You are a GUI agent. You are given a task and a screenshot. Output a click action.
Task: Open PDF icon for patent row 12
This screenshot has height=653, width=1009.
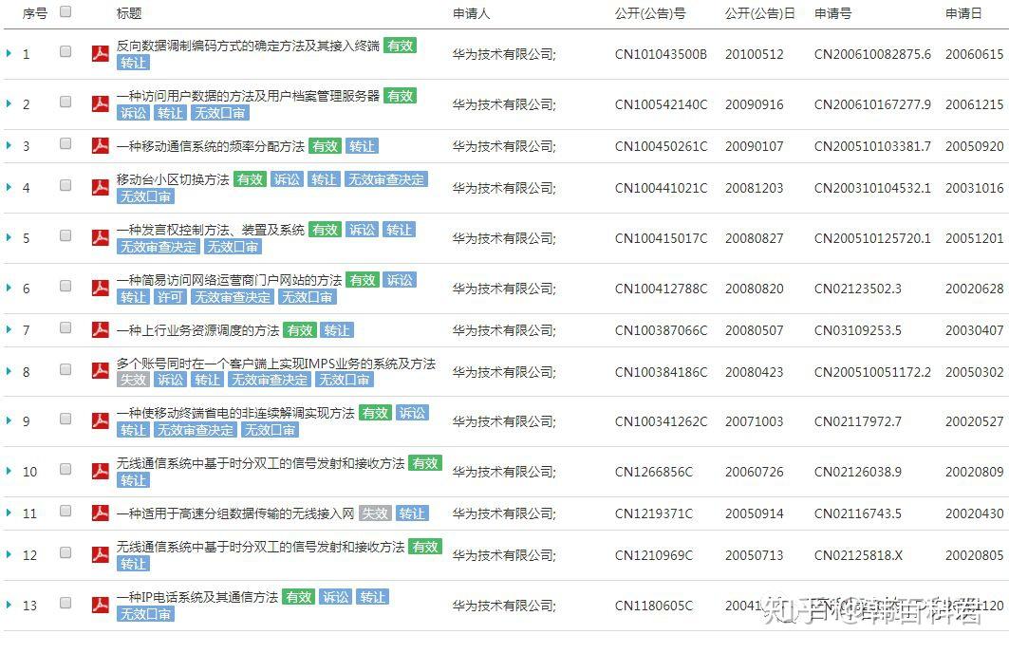coord(100,554)
